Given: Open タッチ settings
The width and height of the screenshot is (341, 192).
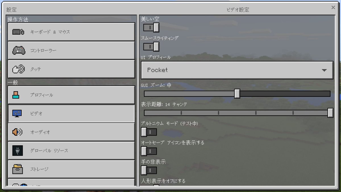Looking at the screenshot, I should click(71, 69).
